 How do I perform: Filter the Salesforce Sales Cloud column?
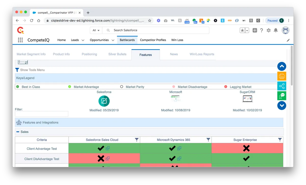tap(137, 140)
